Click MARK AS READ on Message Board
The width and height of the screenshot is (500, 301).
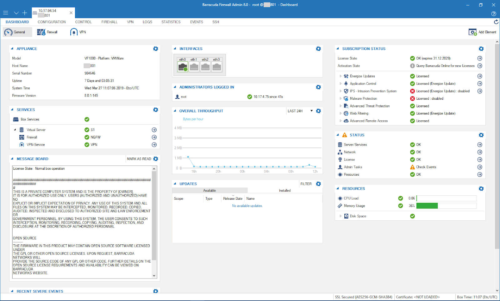[139, 159]
